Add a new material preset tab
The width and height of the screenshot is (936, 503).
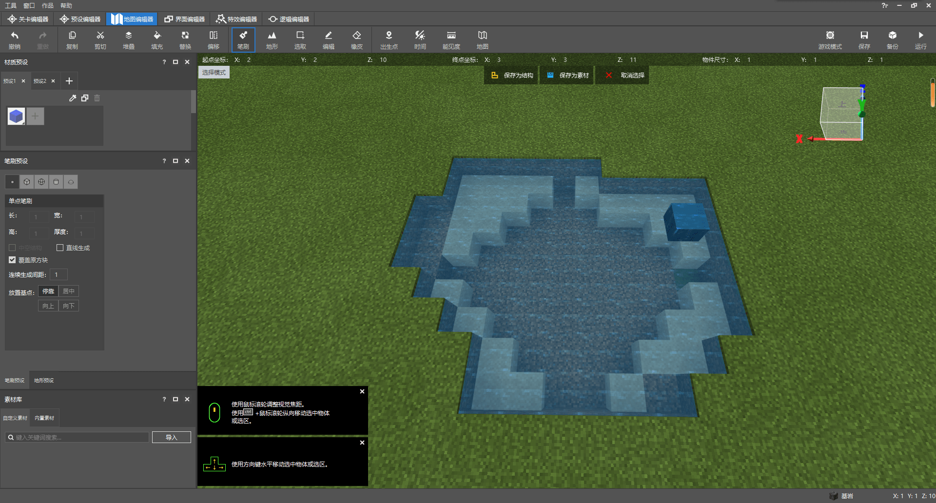(x=69, y=81)
